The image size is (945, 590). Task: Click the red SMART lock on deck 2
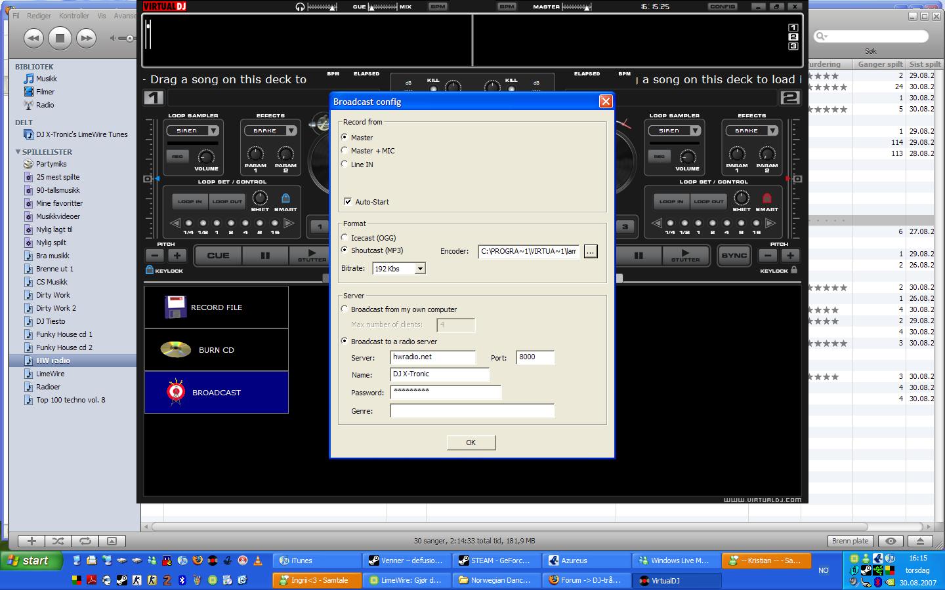pos(766,198)
